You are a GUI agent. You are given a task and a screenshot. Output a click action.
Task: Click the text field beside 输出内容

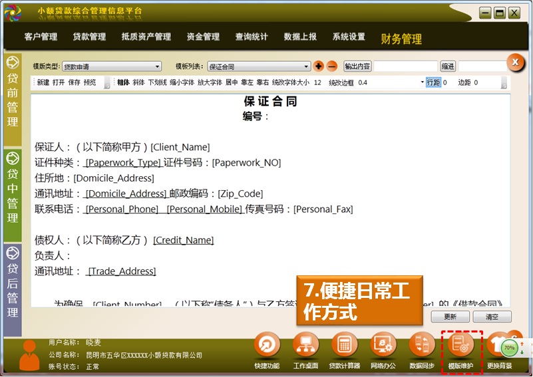pyautogui.click(x=405, y=66)
